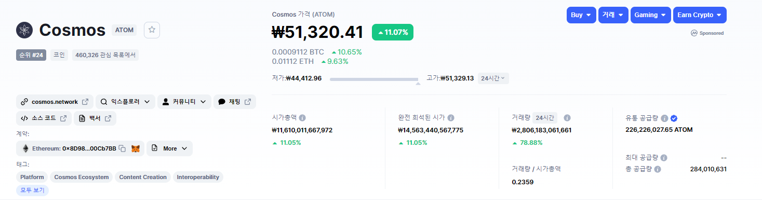Click the 0.0009112 BTC value
Screen dimensions: 762x204
(x=298, y=52)
